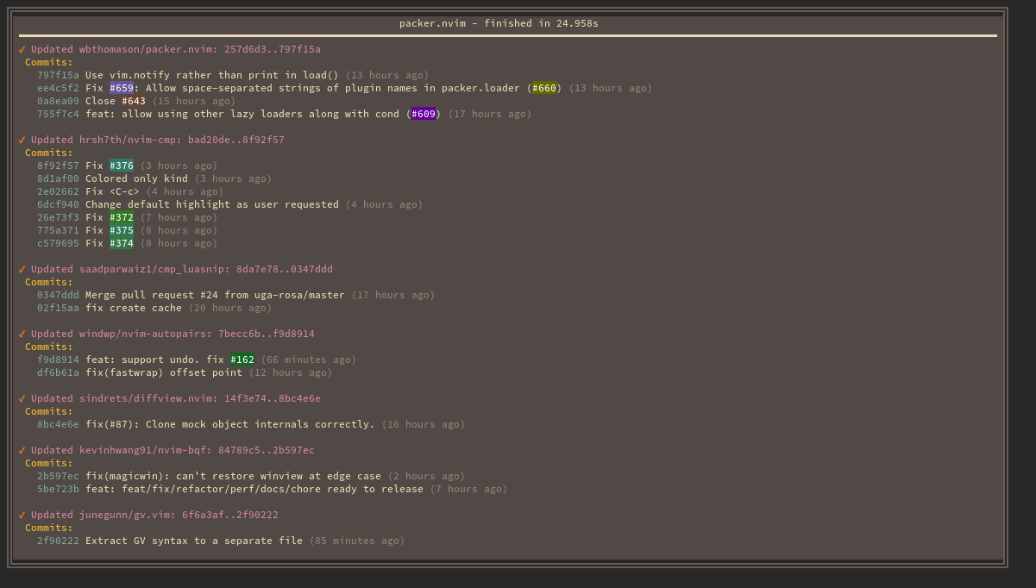Click the 'Commits:' label under diffview.nvim
1036x588 pixels.
(49, 411)
